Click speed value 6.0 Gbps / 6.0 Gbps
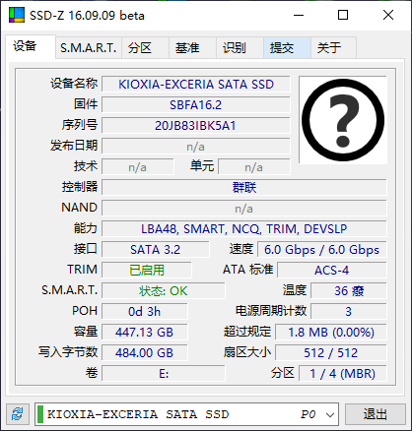The width and height of the screenshot is (412, 431). [322, 250]
